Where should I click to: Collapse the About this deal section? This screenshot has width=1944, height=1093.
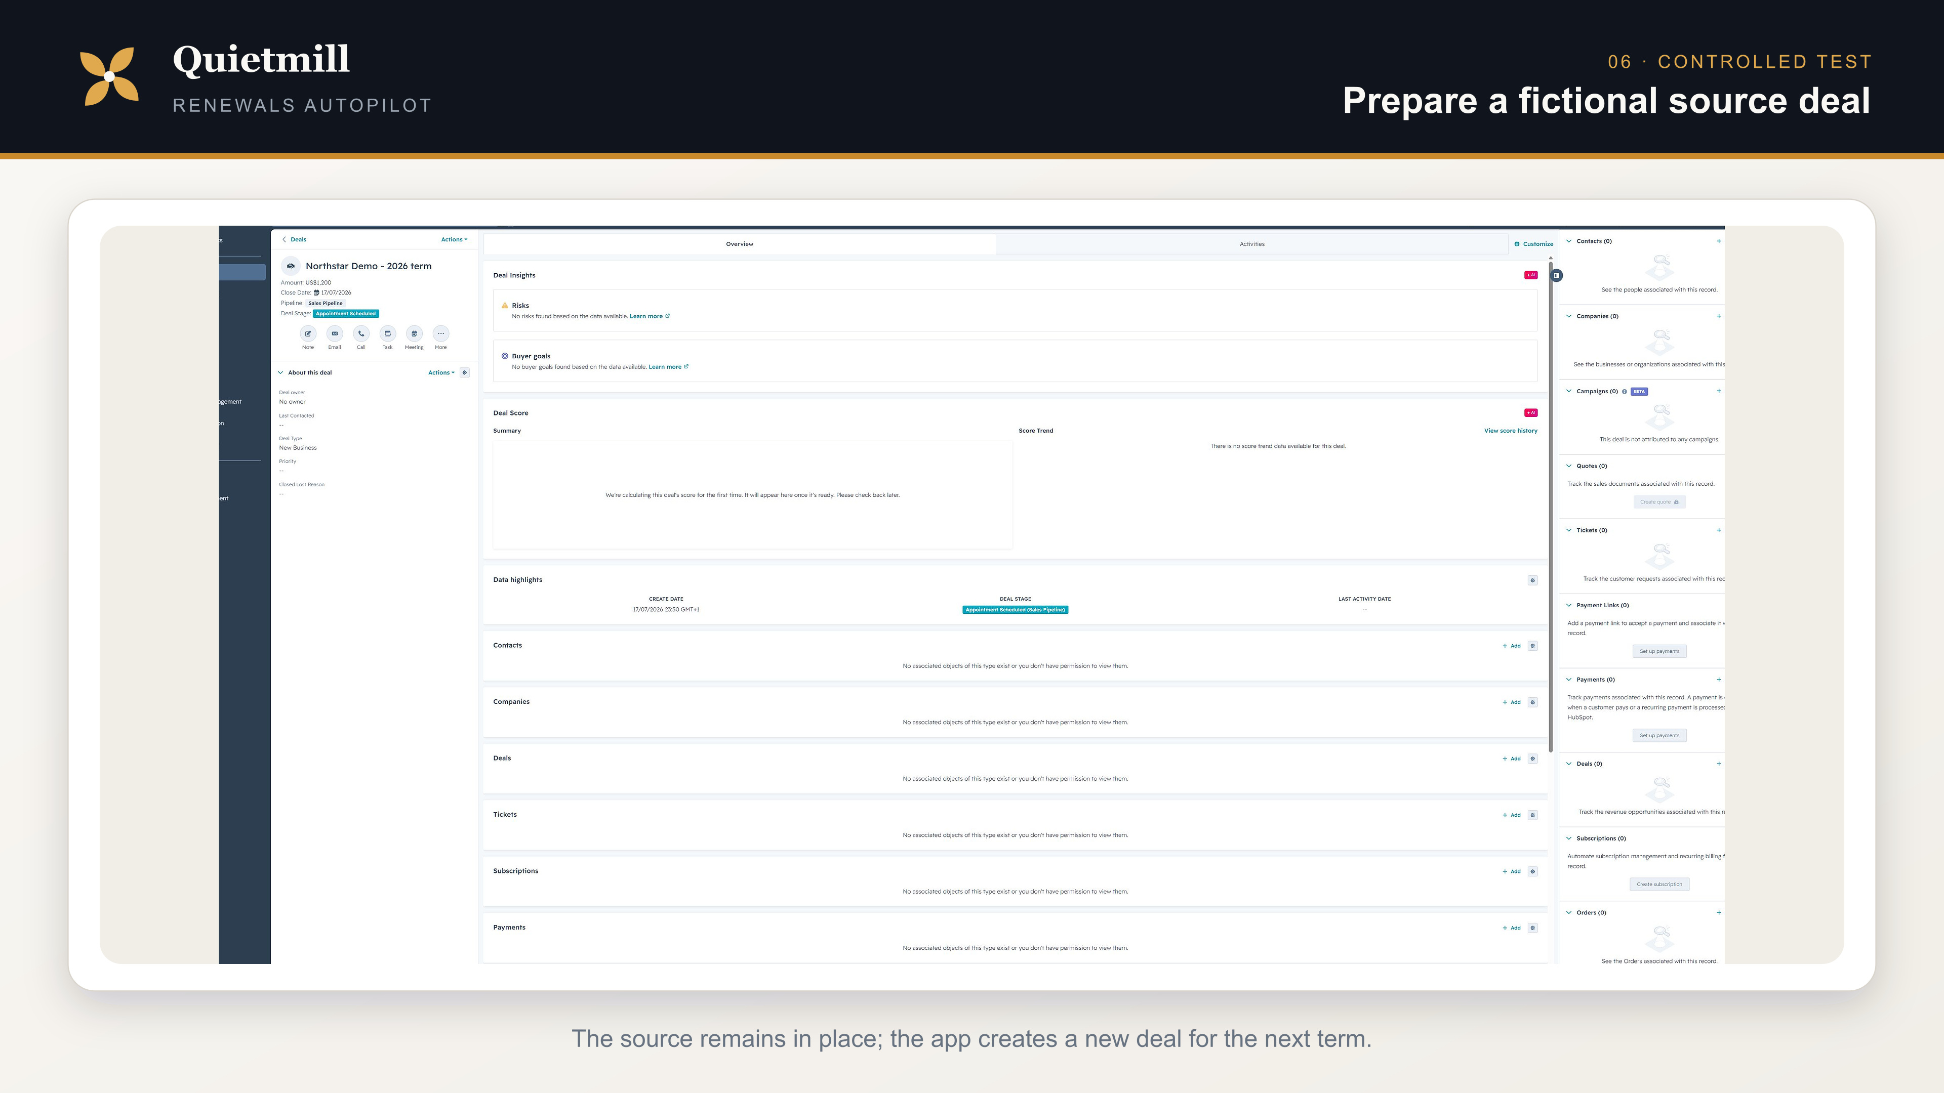click(x=281, y=372)
